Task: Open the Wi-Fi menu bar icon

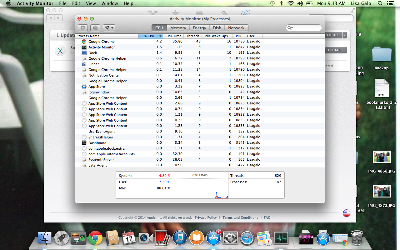Action: click(291, 3)
